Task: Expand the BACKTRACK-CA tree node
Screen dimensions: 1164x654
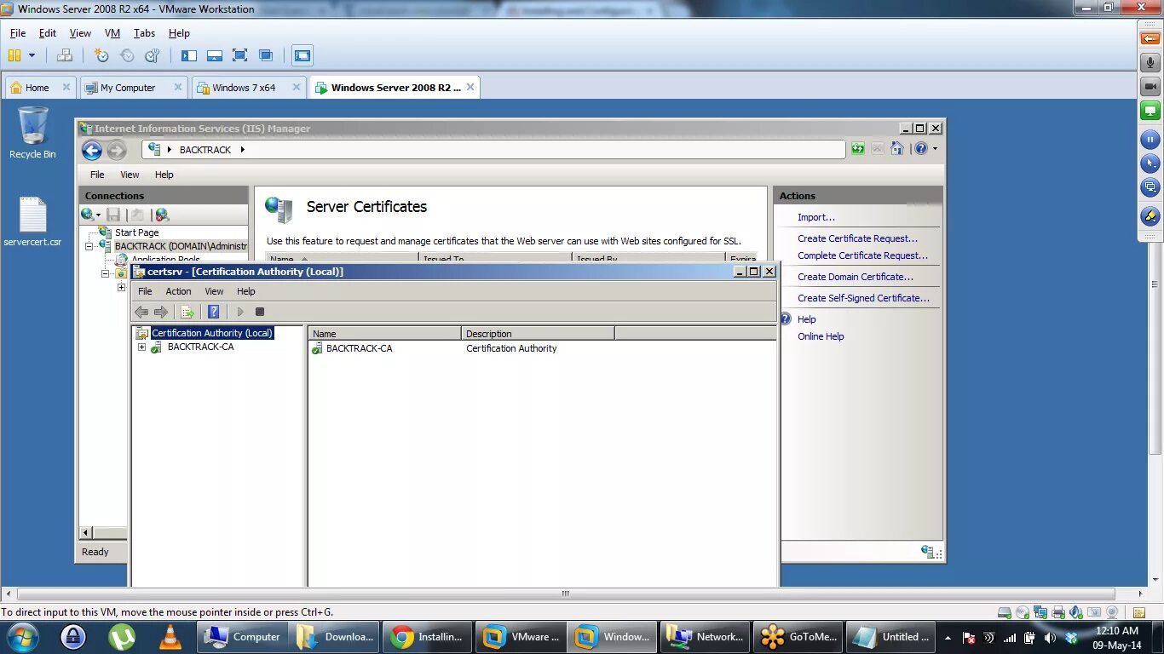Action: [x=141, y=347]
